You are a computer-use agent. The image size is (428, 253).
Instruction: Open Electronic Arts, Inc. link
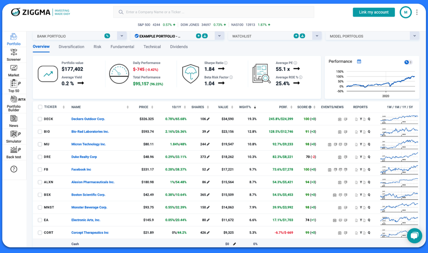click(x=86, y=220)
